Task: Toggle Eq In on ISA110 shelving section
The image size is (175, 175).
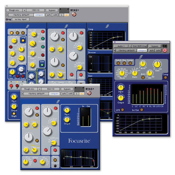Action: [55, 108]
